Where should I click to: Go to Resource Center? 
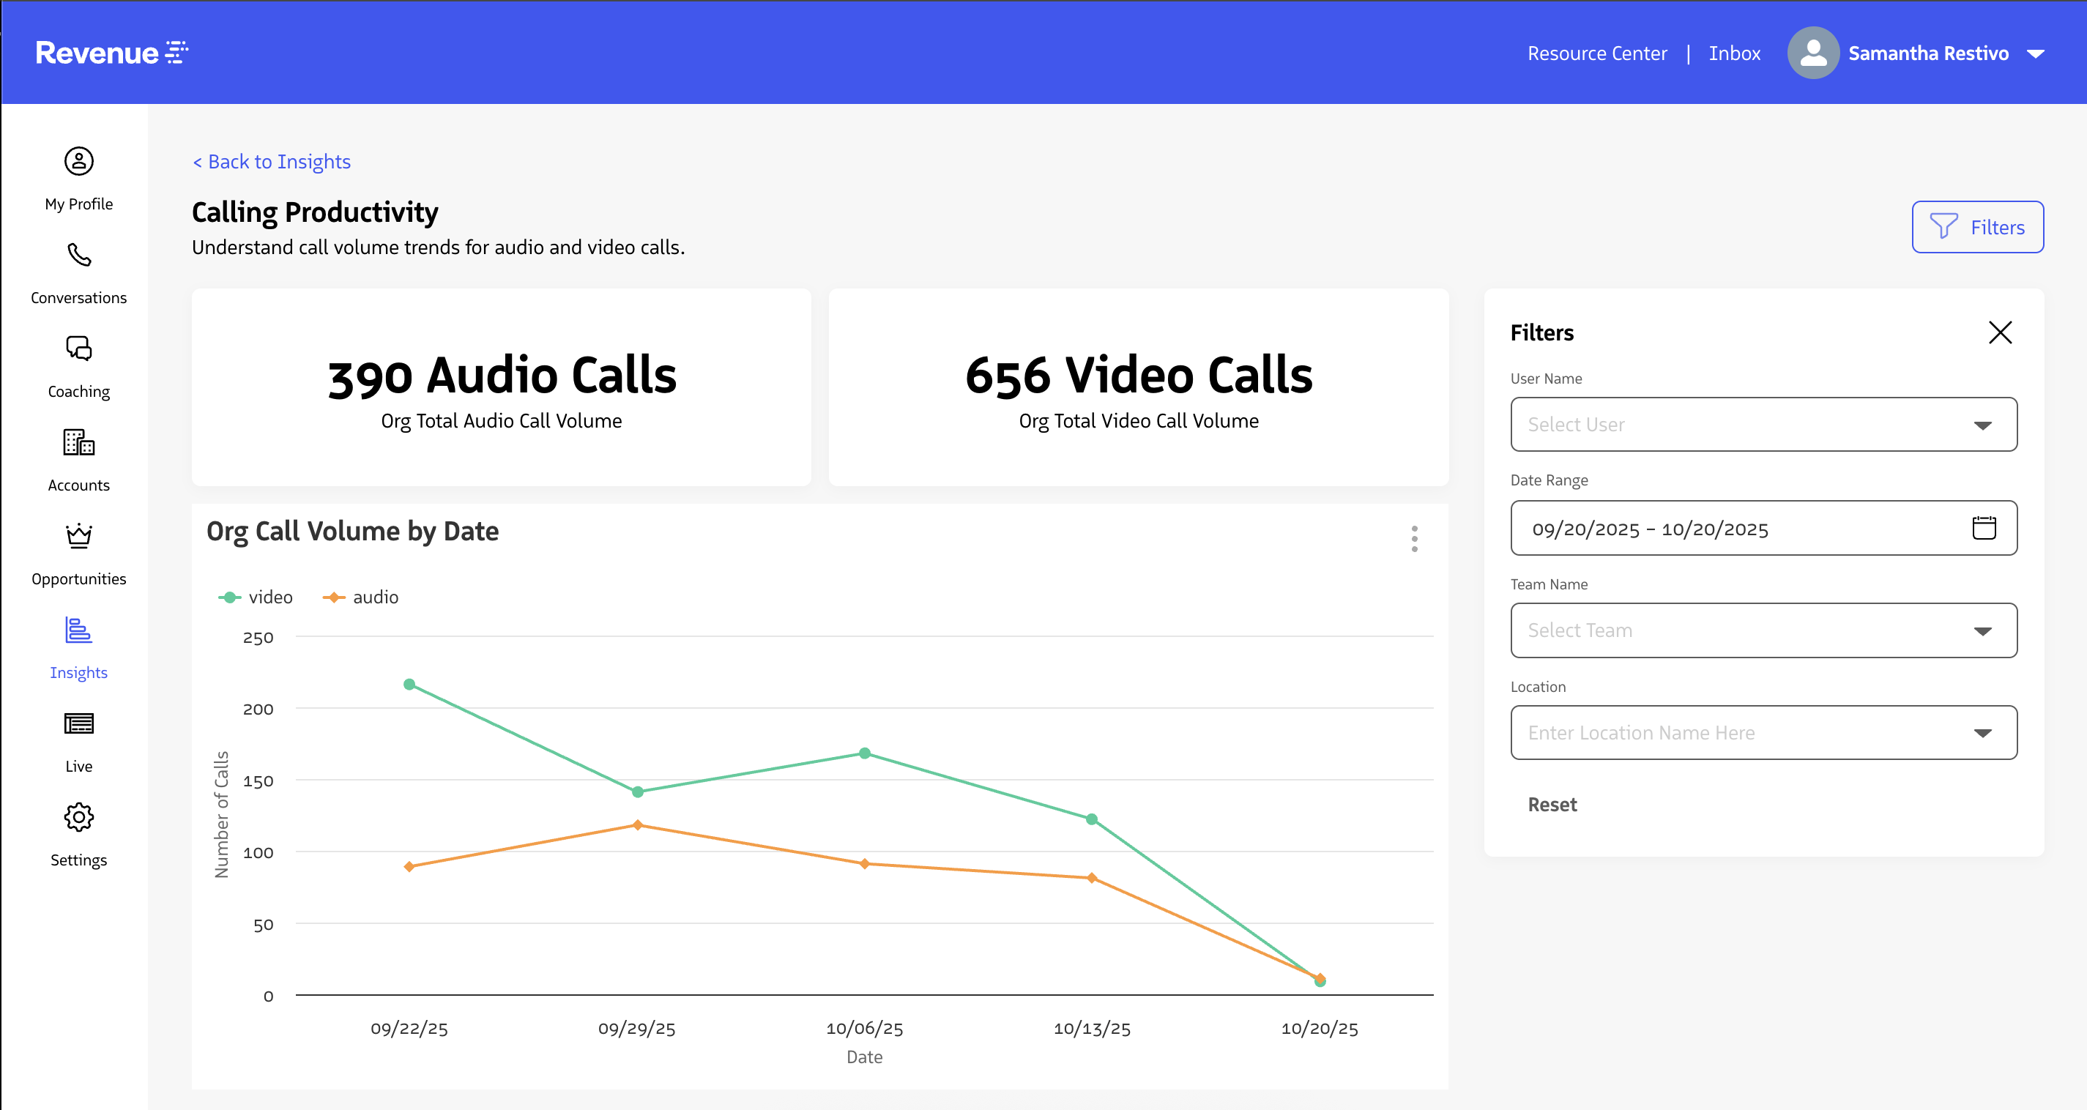pos(1598,53)
